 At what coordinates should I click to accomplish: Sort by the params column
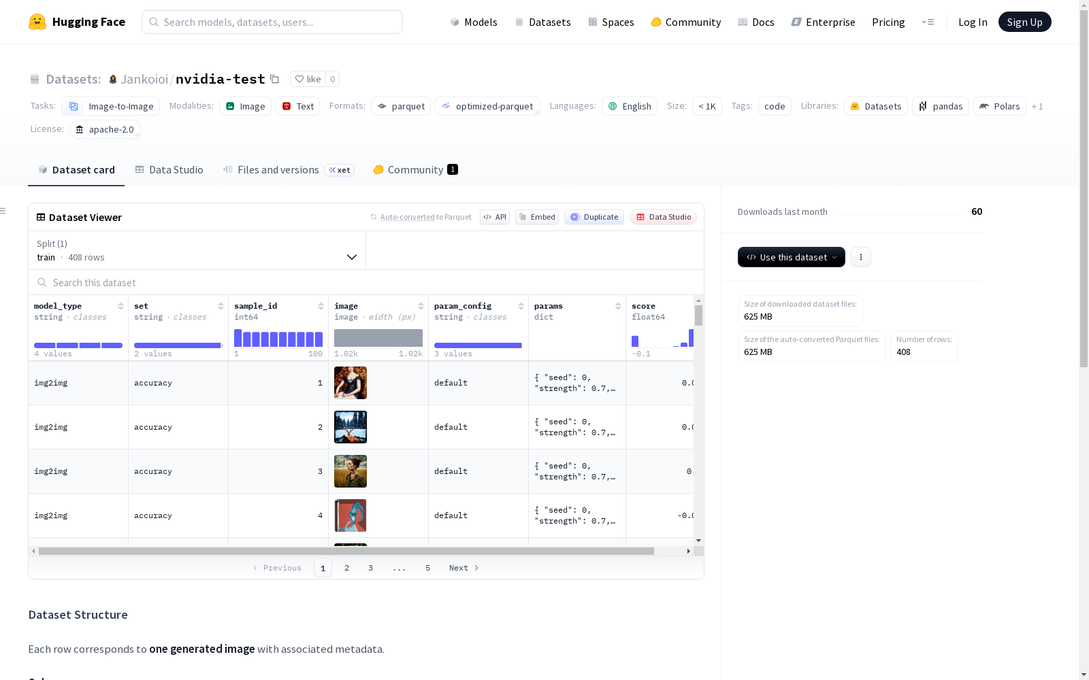pos(618,306)
